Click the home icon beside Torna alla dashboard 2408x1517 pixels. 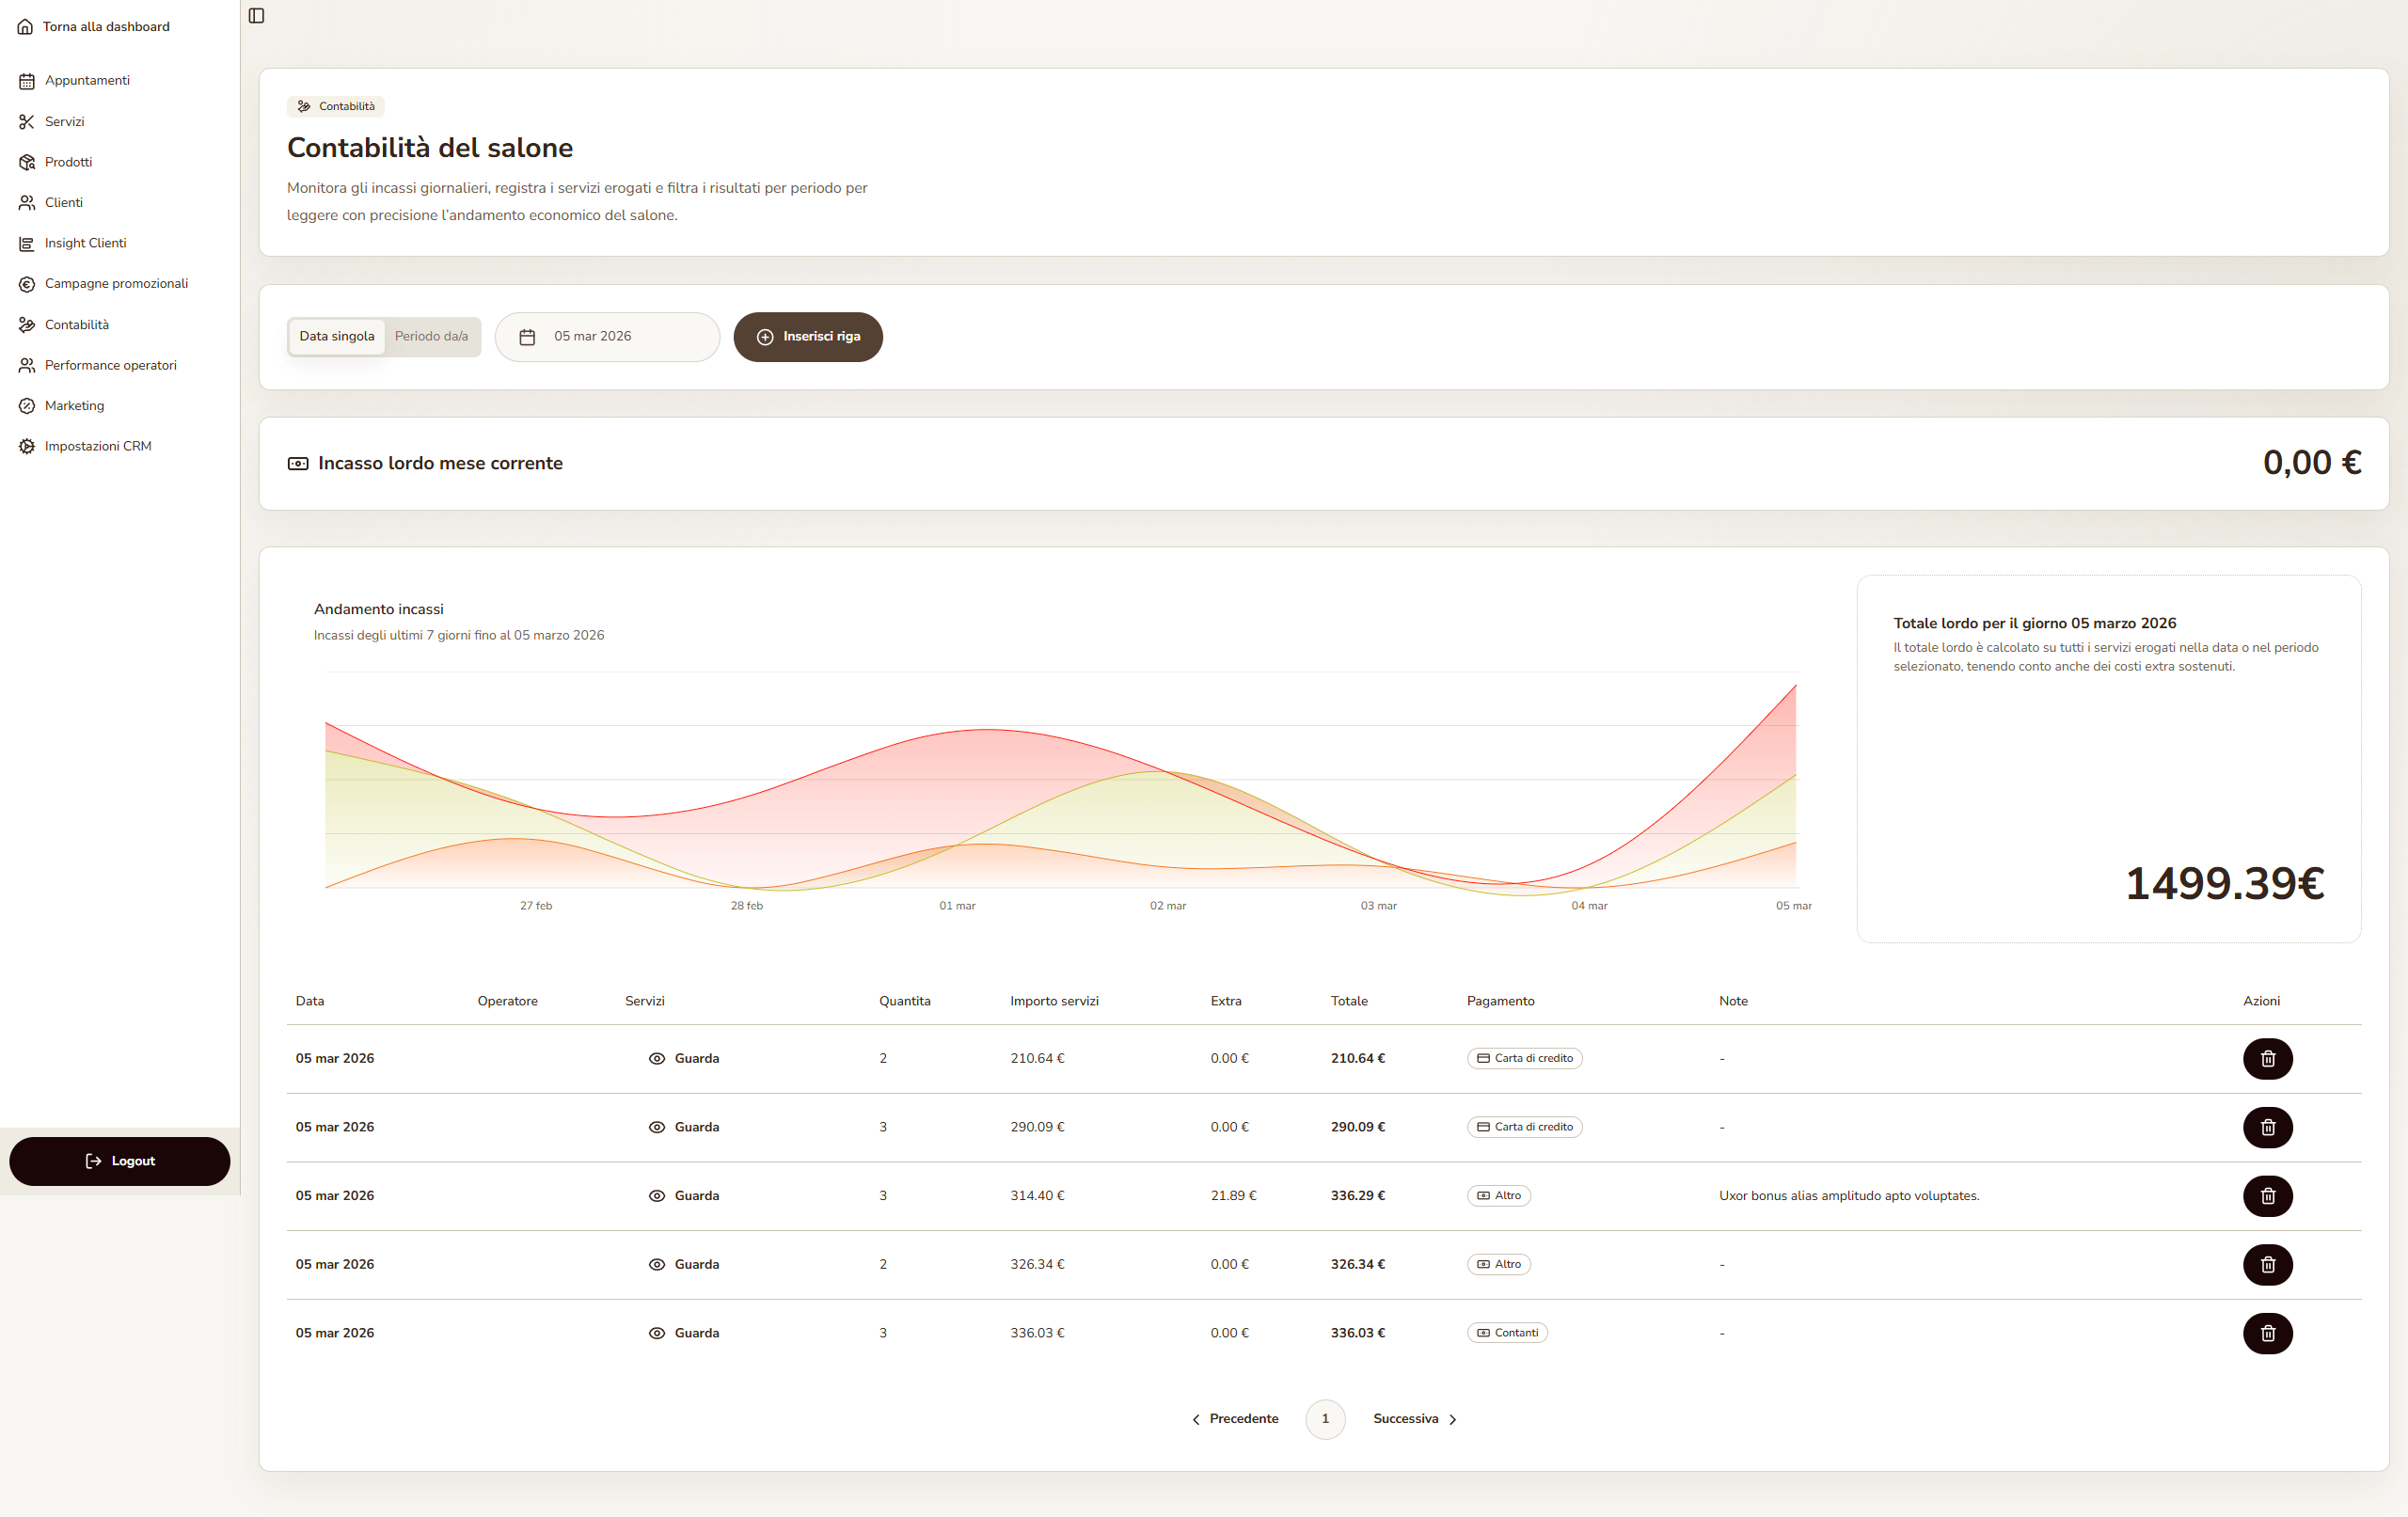(x=25, y=27)
